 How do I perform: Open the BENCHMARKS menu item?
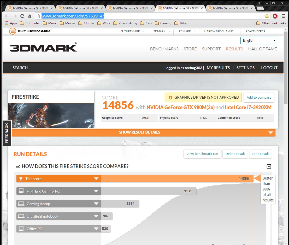[164, 49]
